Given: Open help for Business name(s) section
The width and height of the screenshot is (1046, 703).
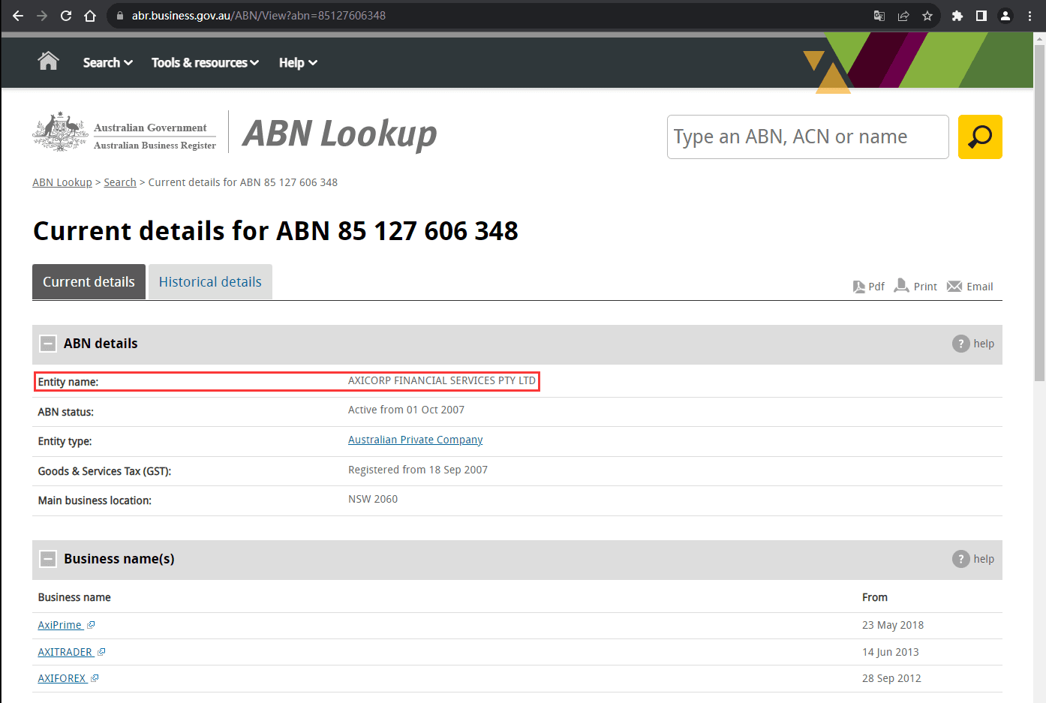Looking at the screenshot, I should pyautogui.click(x=973, y=559).
